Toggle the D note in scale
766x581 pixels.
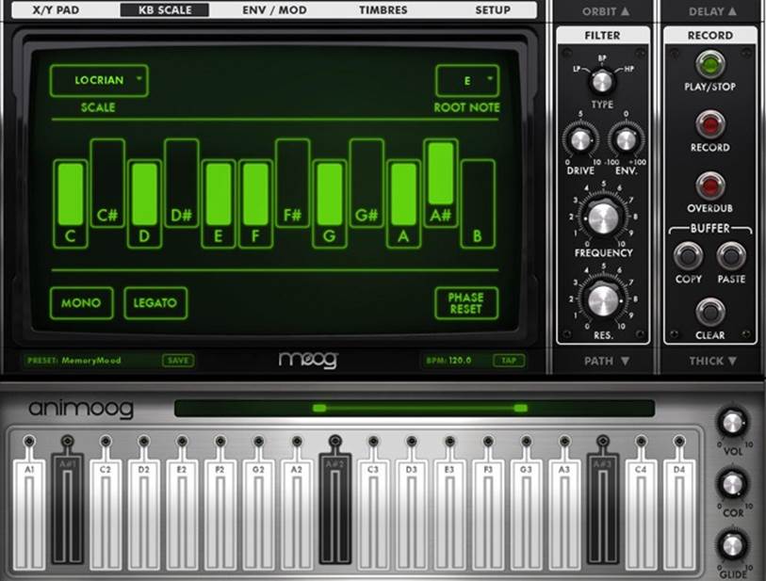pos(144,203)
